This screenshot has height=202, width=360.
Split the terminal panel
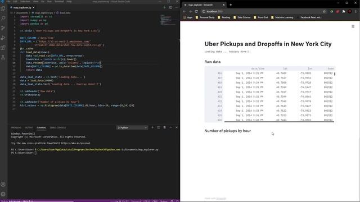tap(159, 127)
